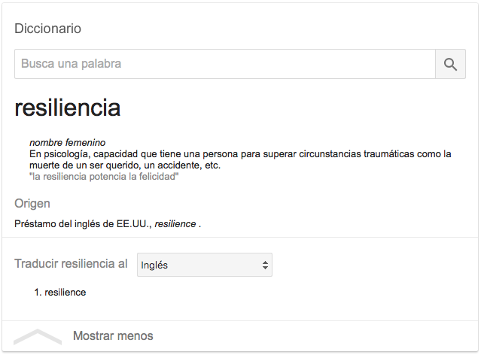This screenshot has height=355, width=481.
Task: Click the number "1." of the translation list
Action: 38,292
